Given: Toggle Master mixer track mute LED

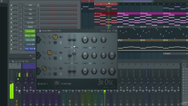Looking at the screenshot, I should click(x=18, y=79).
